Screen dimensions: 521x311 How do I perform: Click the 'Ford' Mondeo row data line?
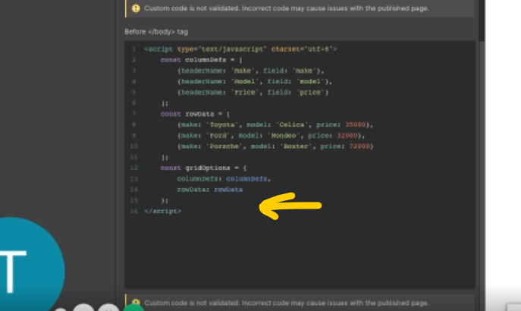[271, 136]
